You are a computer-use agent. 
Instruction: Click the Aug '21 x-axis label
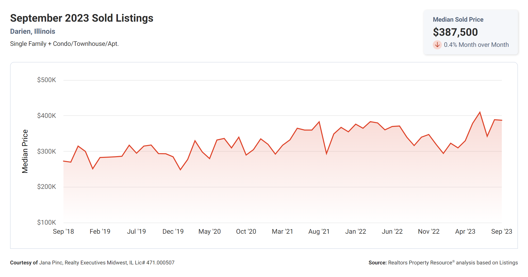(319, 232)
